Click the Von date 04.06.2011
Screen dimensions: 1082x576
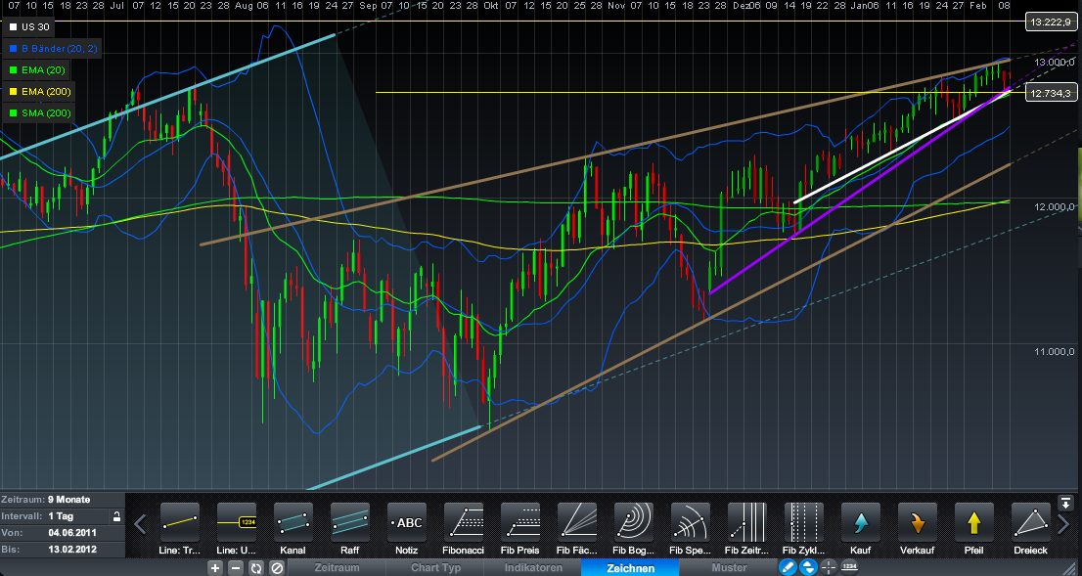tap(72, 533)
